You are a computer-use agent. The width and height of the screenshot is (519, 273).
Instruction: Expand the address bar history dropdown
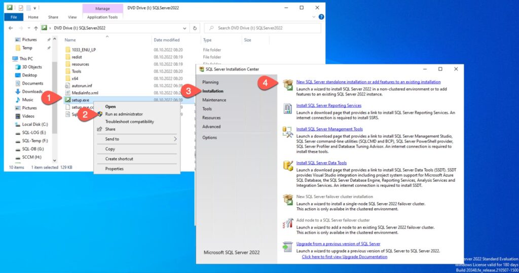coord(184,28)
